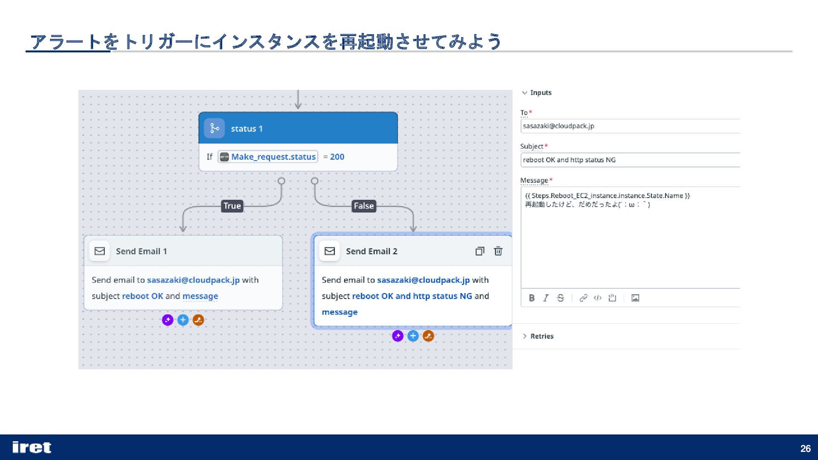This screenshot has width=818, height=460.
Task: Delete the Send Email 2 step
Action: click(x=498, y=251)
